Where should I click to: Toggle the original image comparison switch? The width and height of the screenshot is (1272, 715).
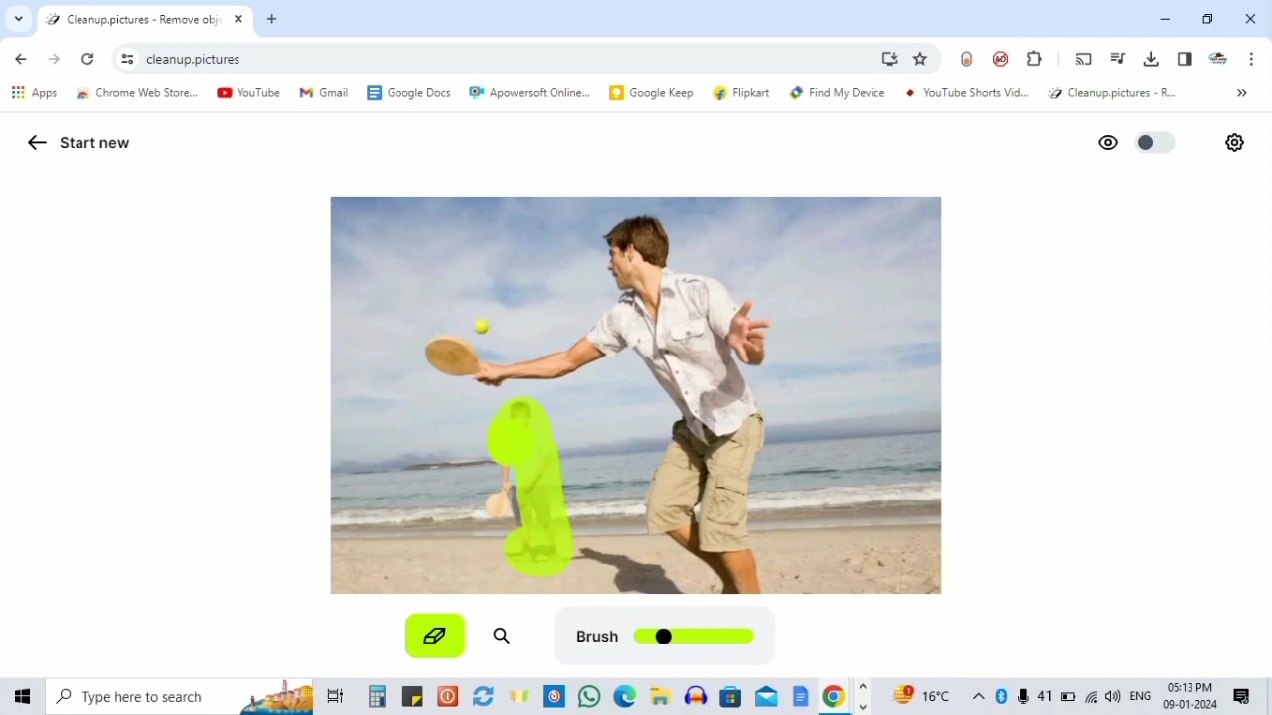[x=1155, y=143]
